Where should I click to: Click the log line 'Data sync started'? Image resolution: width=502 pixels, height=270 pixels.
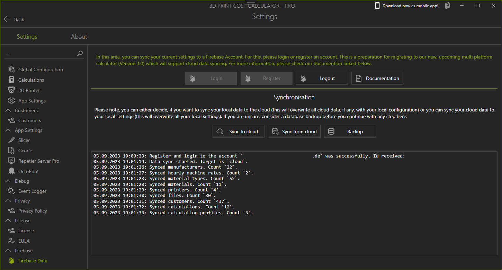tap(171, 162)
